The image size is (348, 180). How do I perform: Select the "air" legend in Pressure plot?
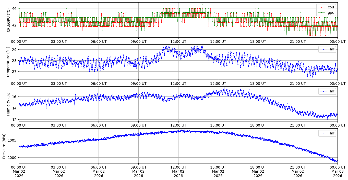click(x=332, y=133)
